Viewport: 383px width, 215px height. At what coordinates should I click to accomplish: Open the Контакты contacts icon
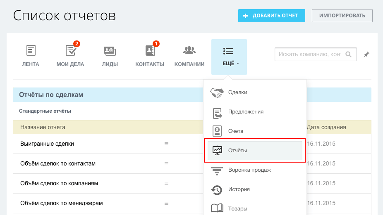[150, 51]
